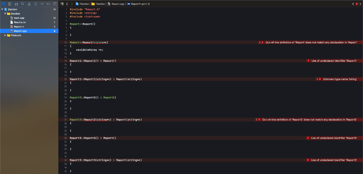Open the related items grid menu
The image size is (363, 174).
[62, 4]
